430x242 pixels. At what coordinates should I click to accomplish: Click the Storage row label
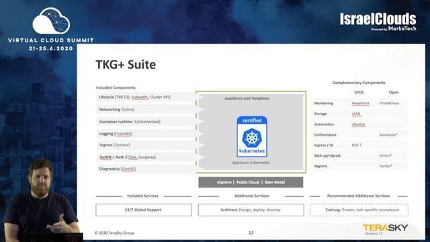(x=320, y=114)
